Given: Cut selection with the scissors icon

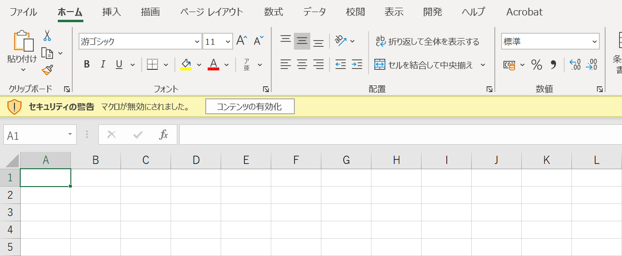Looking at the screenshot, I should tap(47, 35).
